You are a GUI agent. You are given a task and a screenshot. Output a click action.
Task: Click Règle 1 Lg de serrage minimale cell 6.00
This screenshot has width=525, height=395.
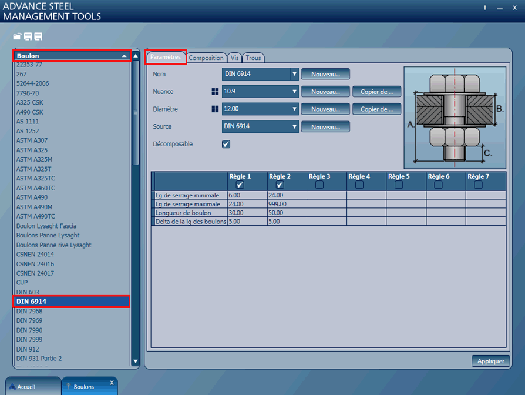247,195
